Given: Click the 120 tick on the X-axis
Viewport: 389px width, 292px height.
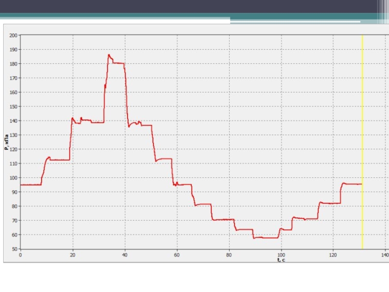Looking at the screenshot, I should 333,255.
